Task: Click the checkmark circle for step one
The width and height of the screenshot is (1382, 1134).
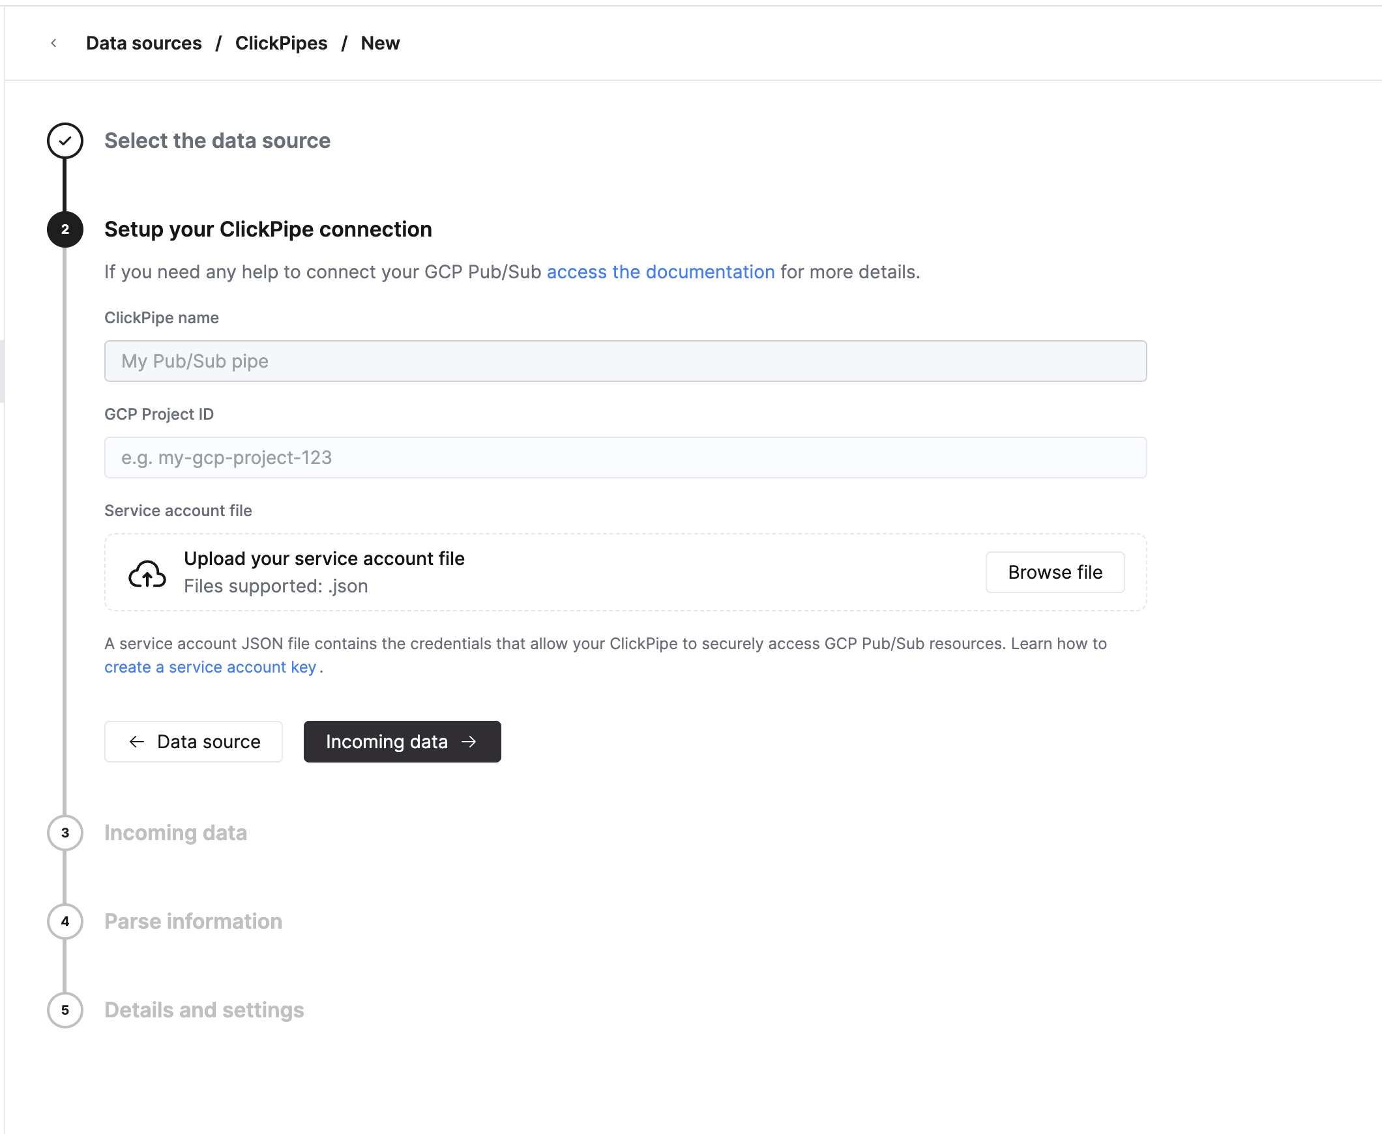Action: coord(65,140)
